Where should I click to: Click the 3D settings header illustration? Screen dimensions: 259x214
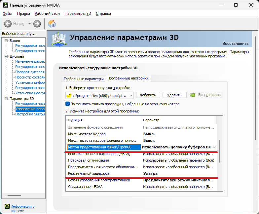pyautogui.click(x=59, y=39)
